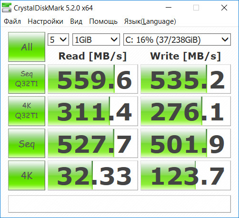
Task: Minimize the CrystalDiskMark window
Action: [169, 8]
